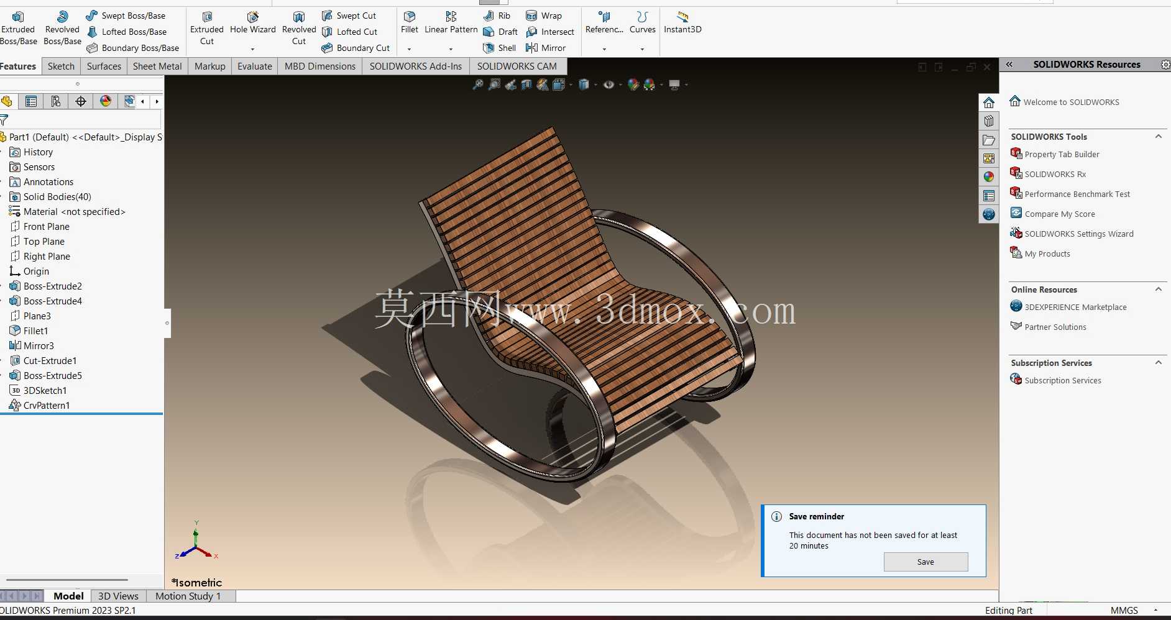Open the SOLIDWORKS CAM tab
This screenshot has height=620, width=1171.
517,66
